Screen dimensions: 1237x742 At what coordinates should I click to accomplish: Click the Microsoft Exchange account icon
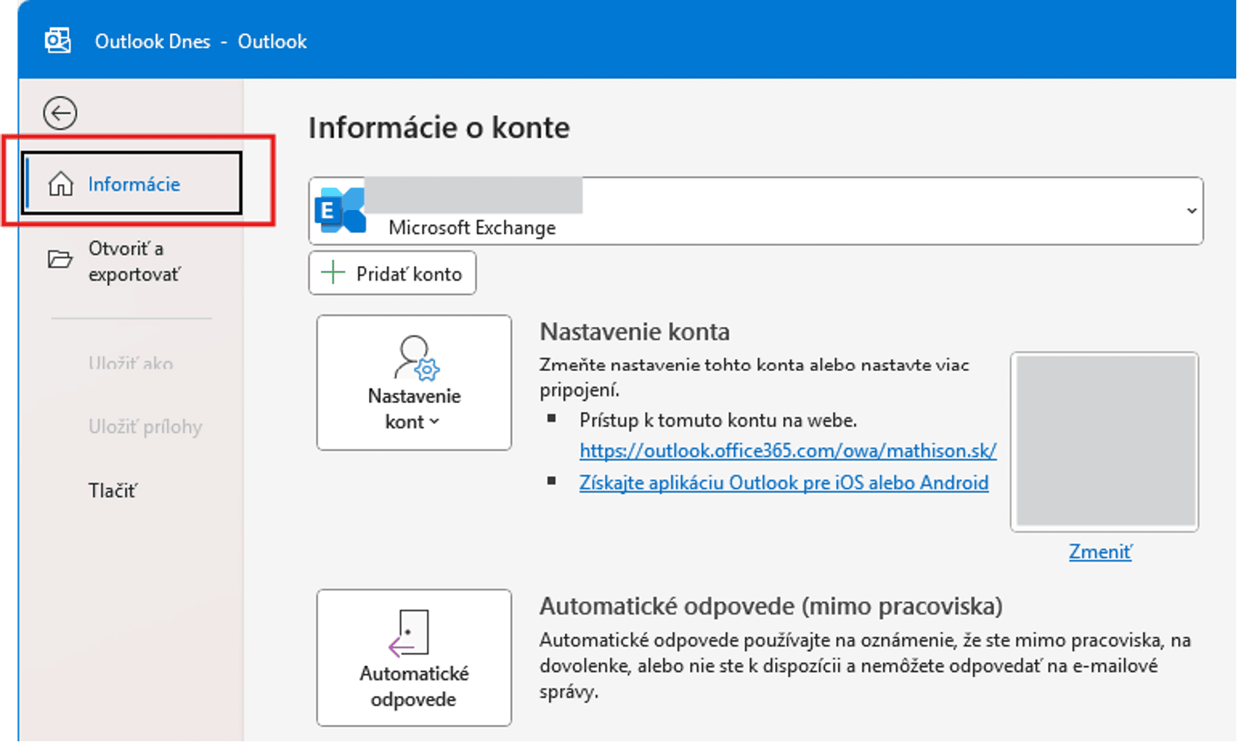341,211
